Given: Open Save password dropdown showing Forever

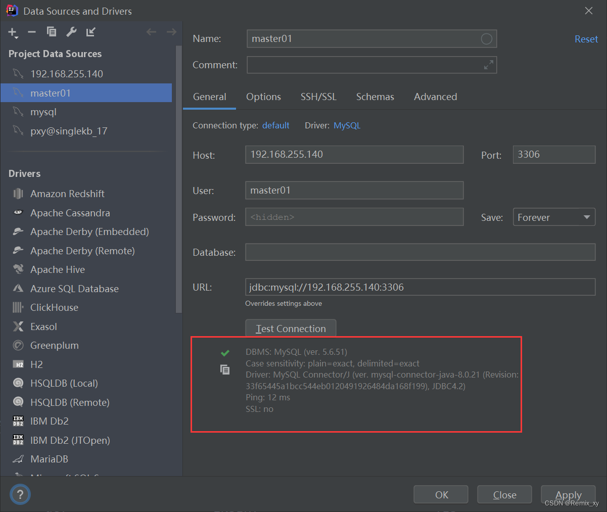Looking at the screenshot, I should pos(554,217).
